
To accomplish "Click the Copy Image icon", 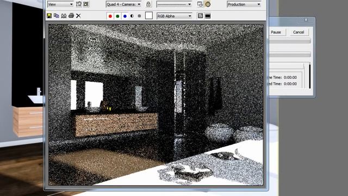I will pyautogui.click(x=57, y=16).
